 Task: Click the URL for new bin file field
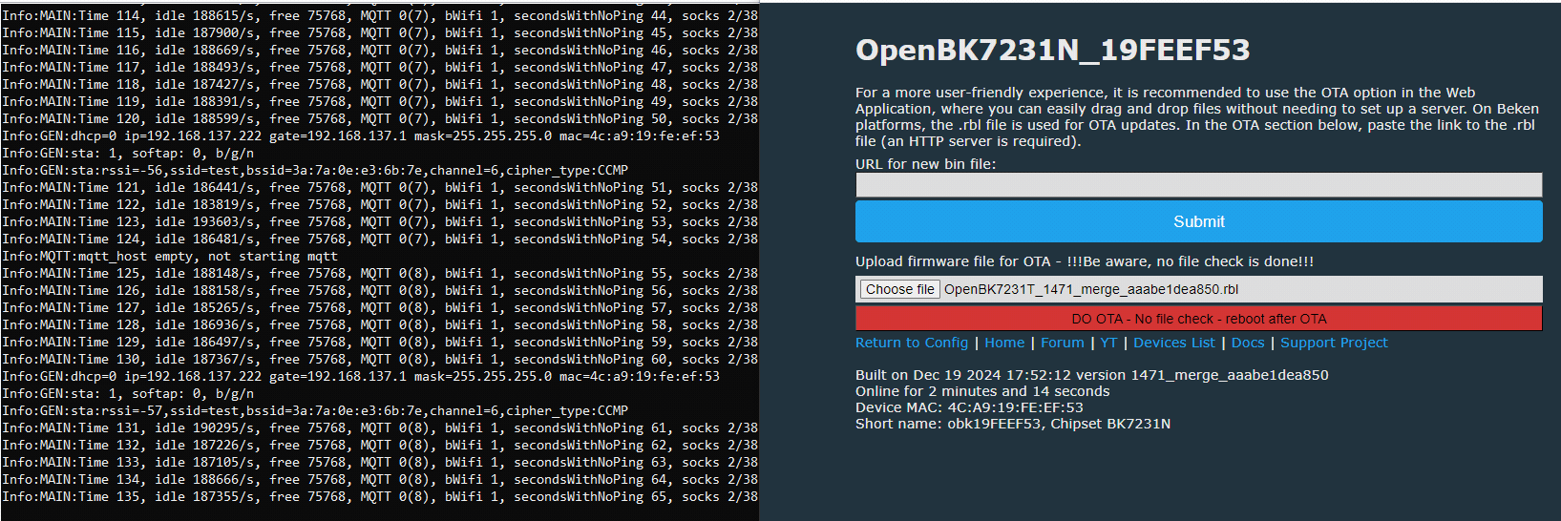(x=1198, y=185)
